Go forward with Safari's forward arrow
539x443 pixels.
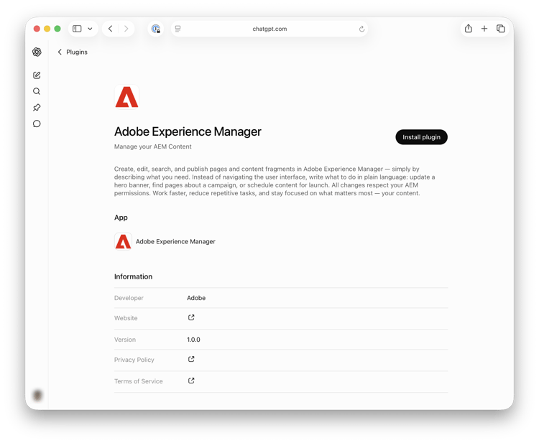coord(126,29)
